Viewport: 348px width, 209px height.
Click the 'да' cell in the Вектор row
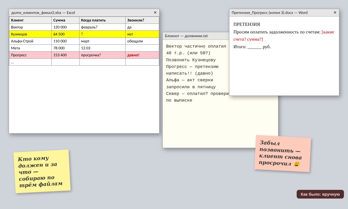click(x=142, y=27)
